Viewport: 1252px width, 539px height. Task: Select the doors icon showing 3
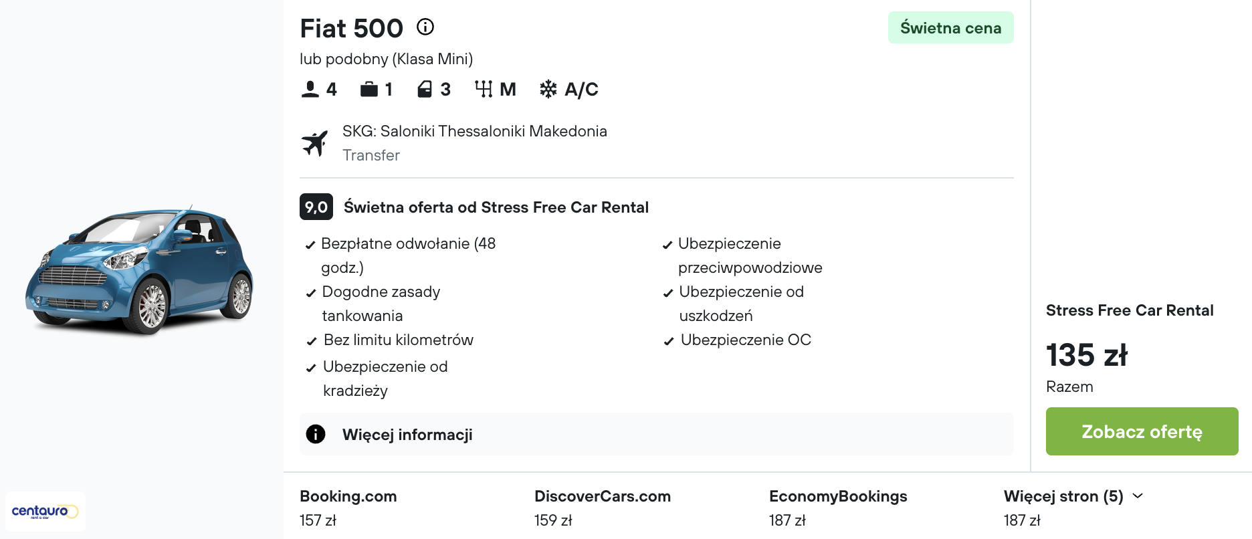(x=425, y=88)
